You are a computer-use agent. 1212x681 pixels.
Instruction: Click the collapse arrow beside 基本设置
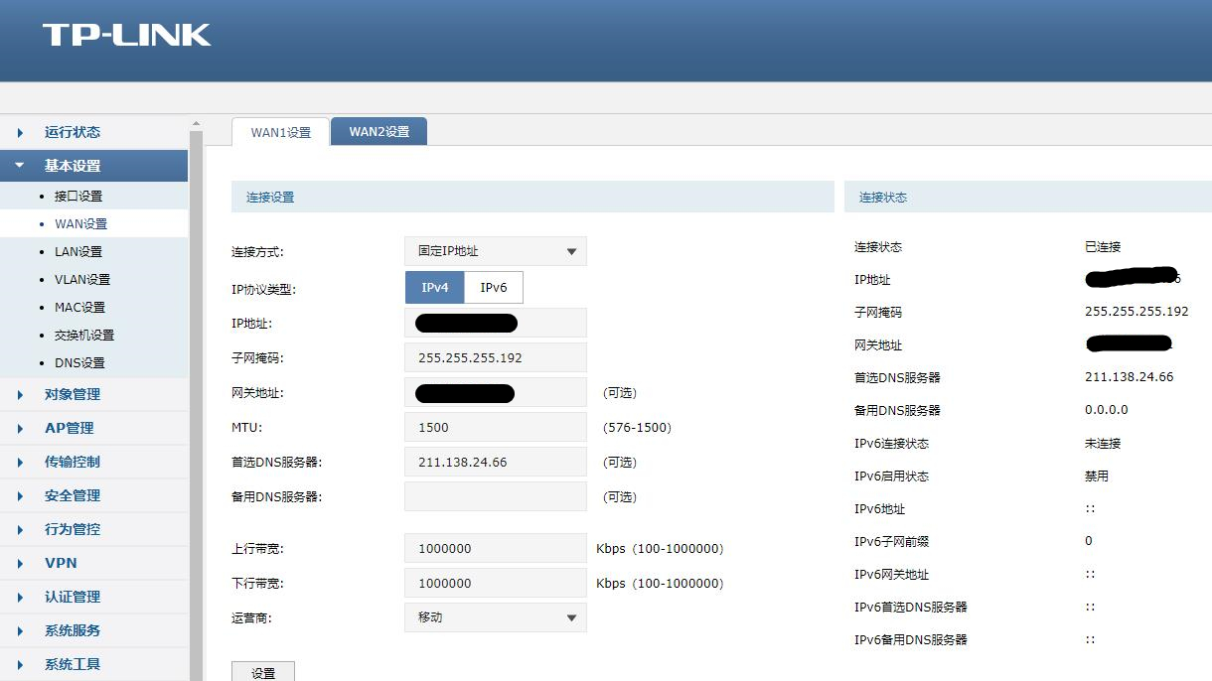coord(18,166)
